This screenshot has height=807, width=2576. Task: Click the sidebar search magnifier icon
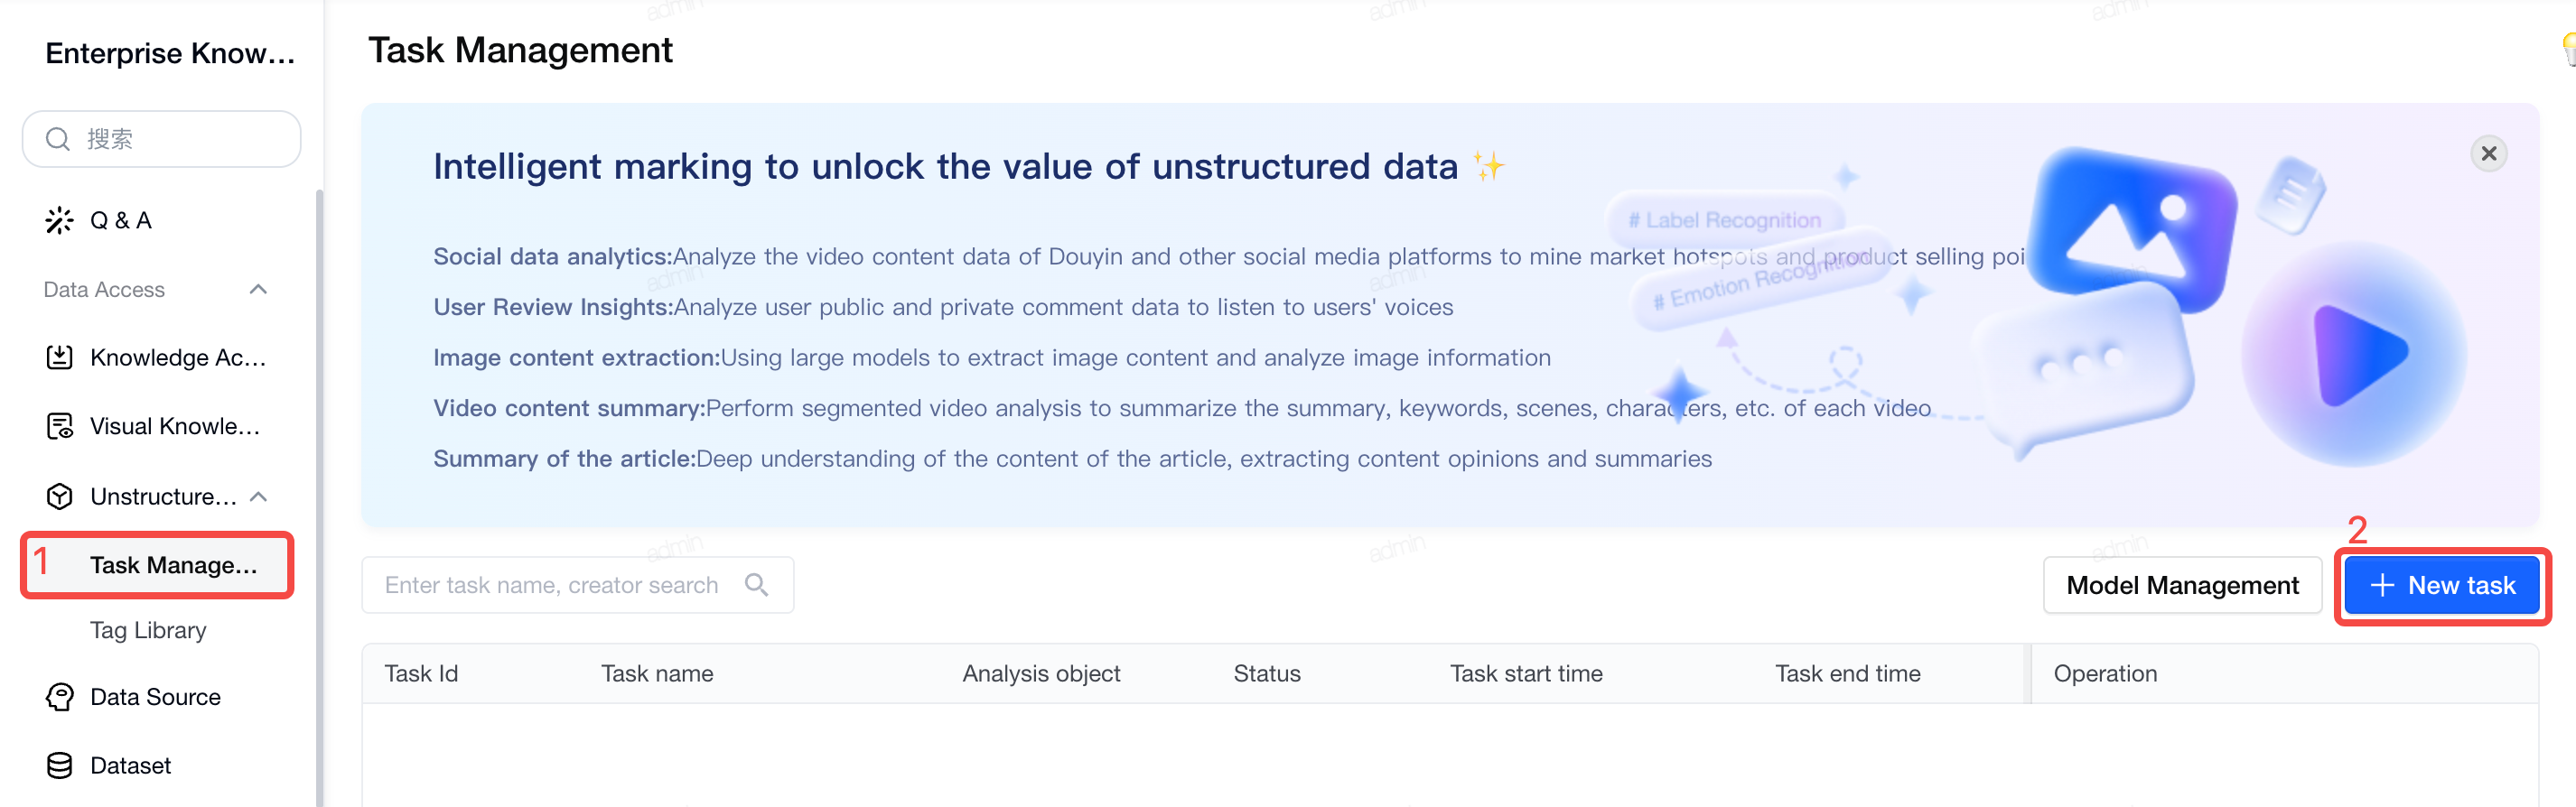point(58,139)
